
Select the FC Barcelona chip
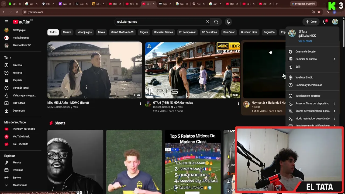click(x=209, y=32)
